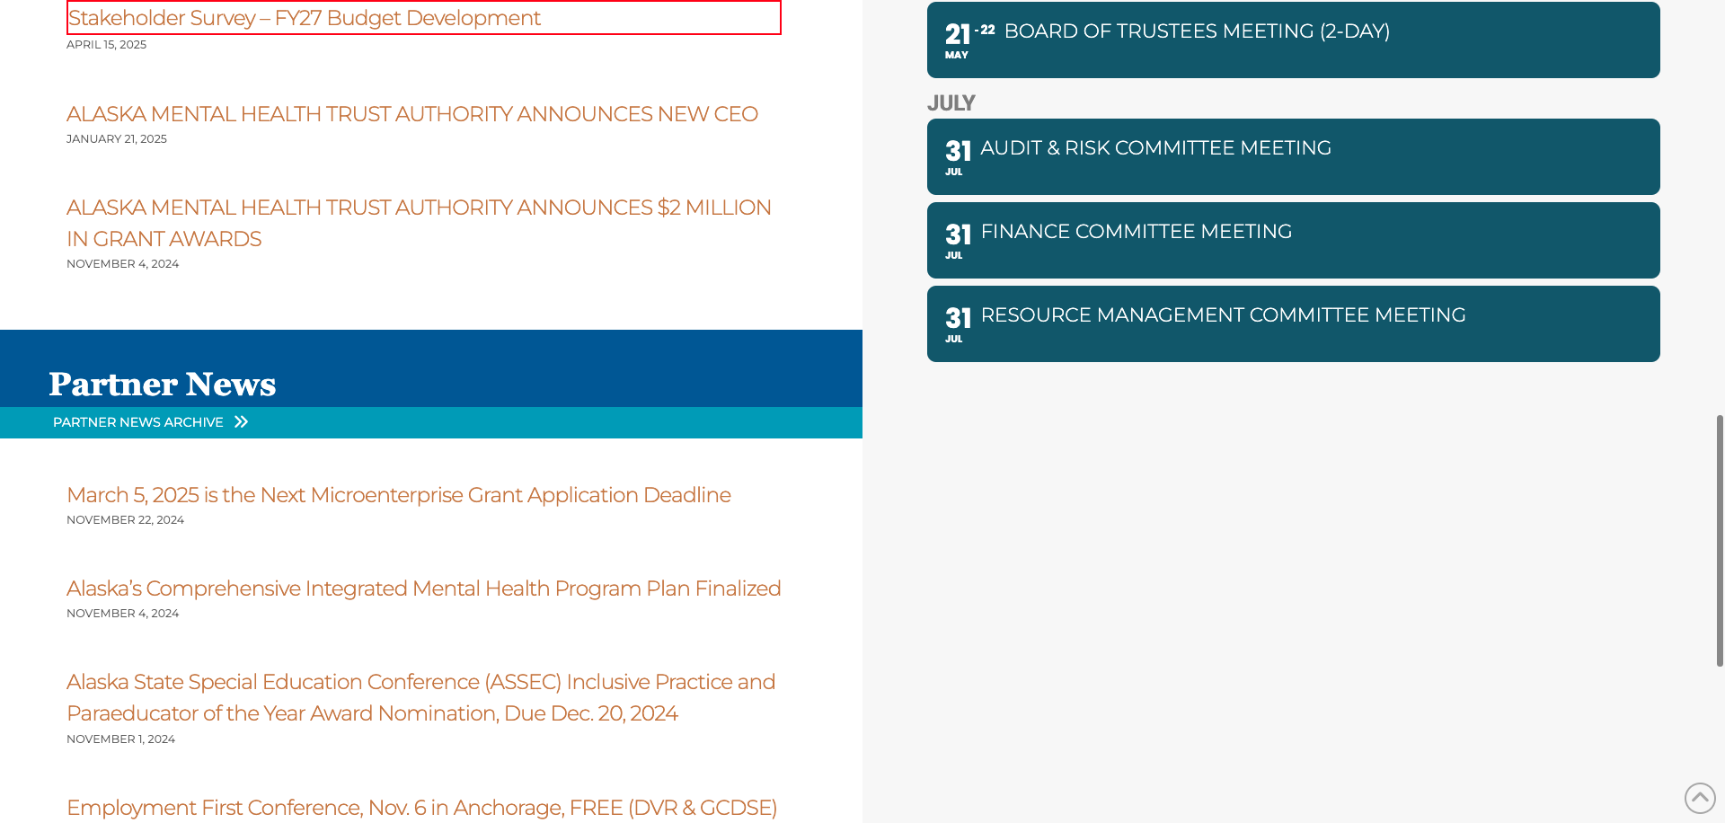1725x823 pixels.
Task: Open the Partner News Archive link
Action: click(x=138, y=422)
